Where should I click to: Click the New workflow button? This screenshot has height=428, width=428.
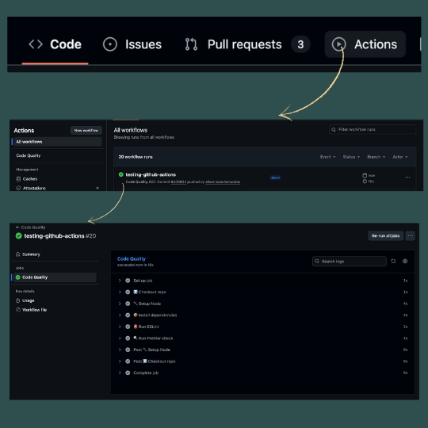pyautogui.click(x=86, y=131)
